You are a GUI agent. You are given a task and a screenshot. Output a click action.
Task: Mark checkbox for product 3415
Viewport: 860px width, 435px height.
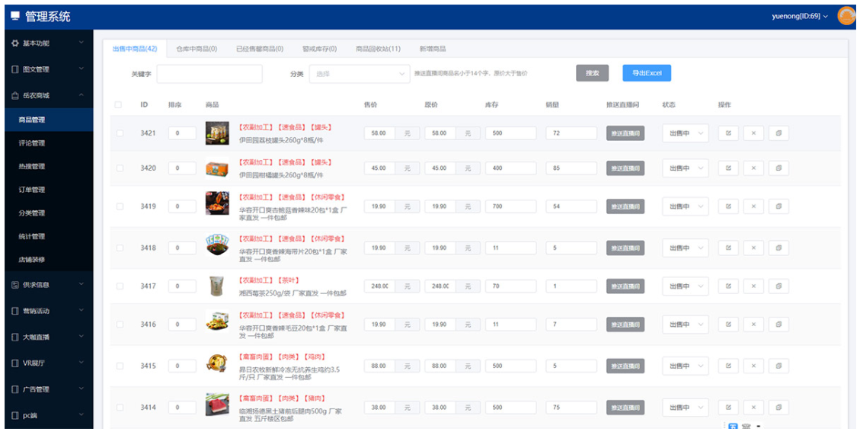[x=120, y=366]
